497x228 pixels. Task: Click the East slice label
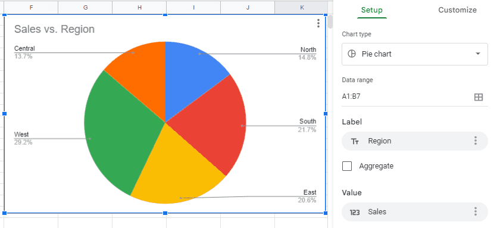[310, 192]
